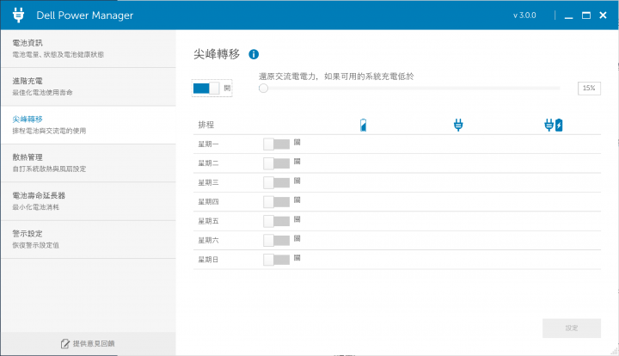Turn on the 星期日 schedule toggle
The image size is (619, 356).
point(276,260)
